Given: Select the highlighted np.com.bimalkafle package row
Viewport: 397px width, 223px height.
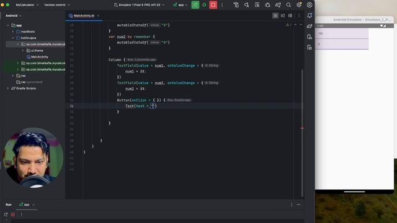Looking at the screenshot, I should click(x=35, y=44).
